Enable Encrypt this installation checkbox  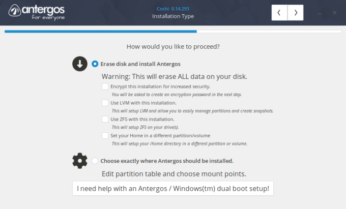[105, 87]
